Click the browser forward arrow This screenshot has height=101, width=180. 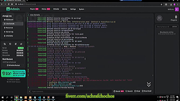(5, 4)
